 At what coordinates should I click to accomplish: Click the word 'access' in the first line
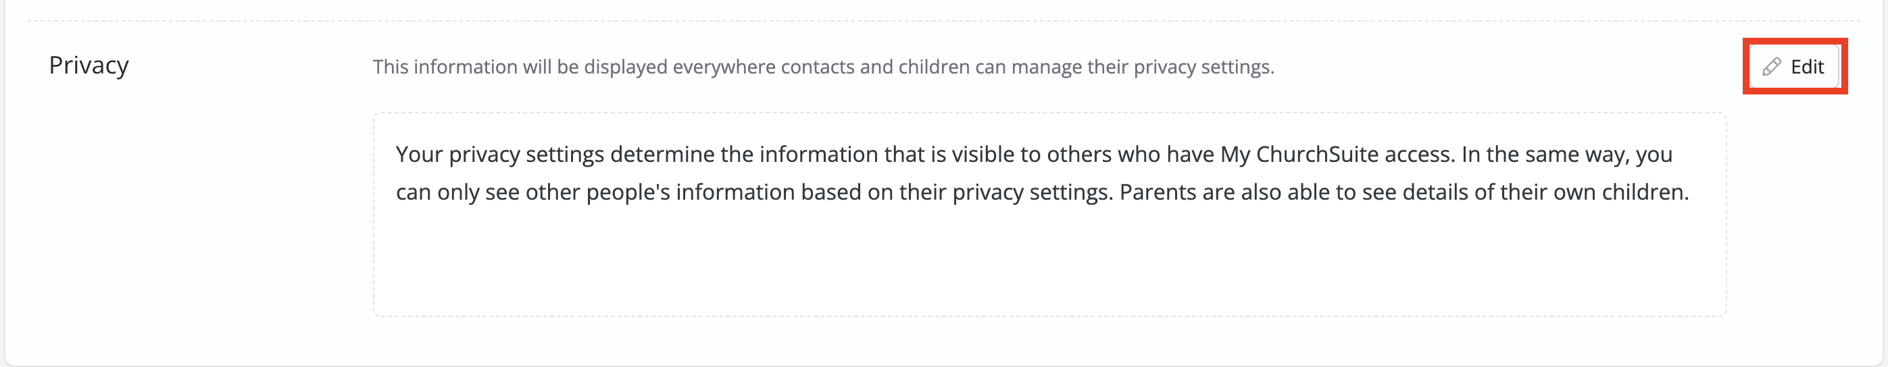(1417, 154)
